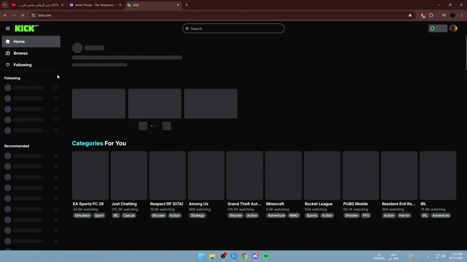467x262 pixels.
Task: Open the taskbar volume icon
Action: [443, 256]
